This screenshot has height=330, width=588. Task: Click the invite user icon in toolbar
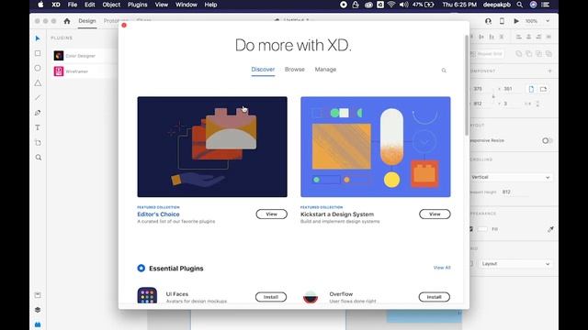tap(488, 21)
